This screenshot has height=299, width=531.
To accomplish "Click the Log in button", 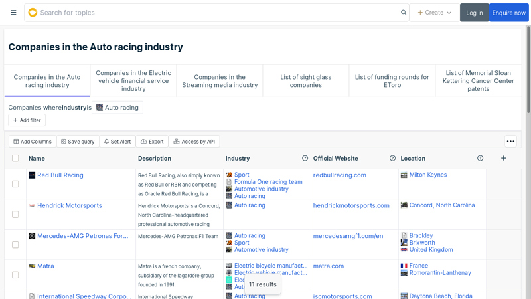I will pos(474,13).
